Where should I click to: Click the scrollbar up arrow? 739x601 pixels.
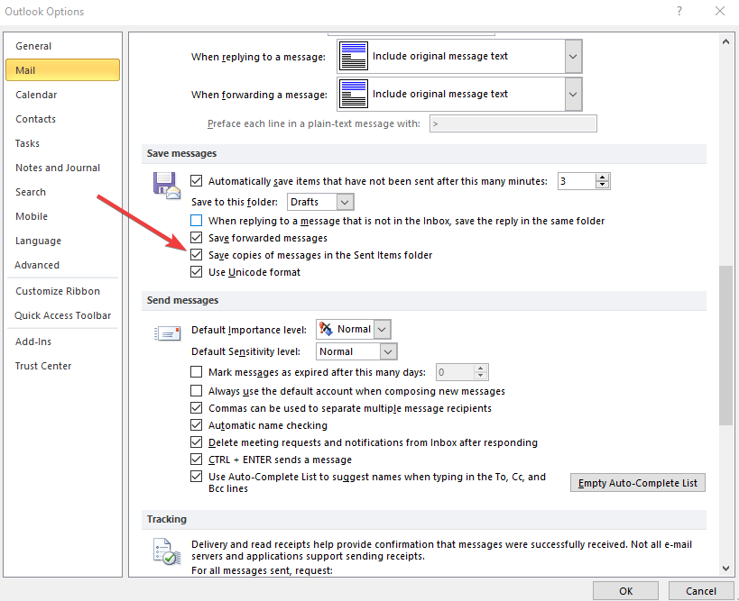click(725, 41)
